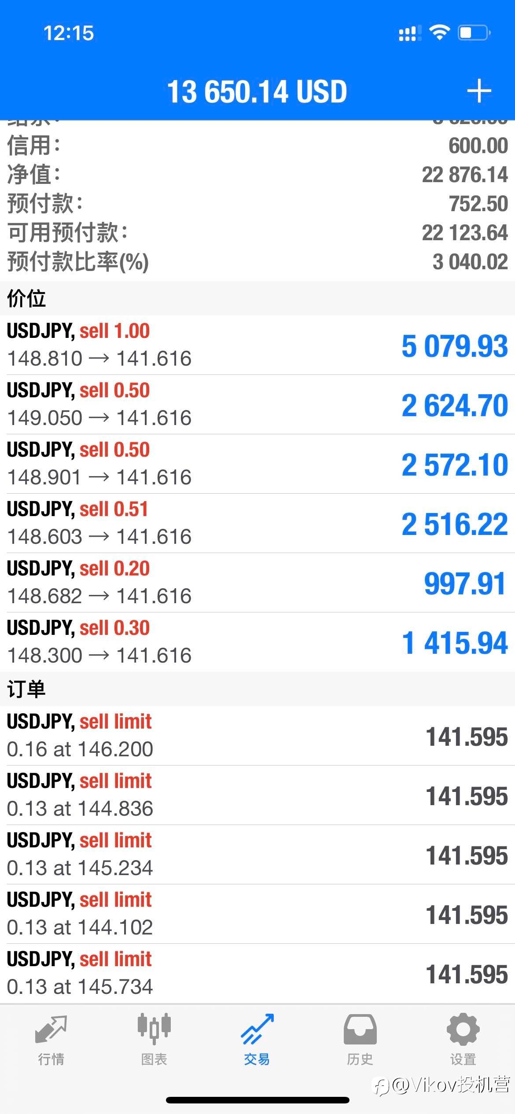Open sell limit order at 144.836
Viewport: 515px width, 1114px height.
(x=257, y=795)
